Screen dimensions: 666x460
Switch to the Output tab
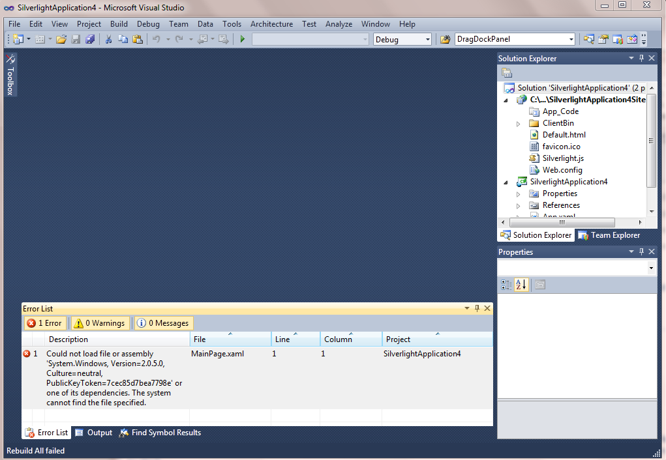coord(94,433)
